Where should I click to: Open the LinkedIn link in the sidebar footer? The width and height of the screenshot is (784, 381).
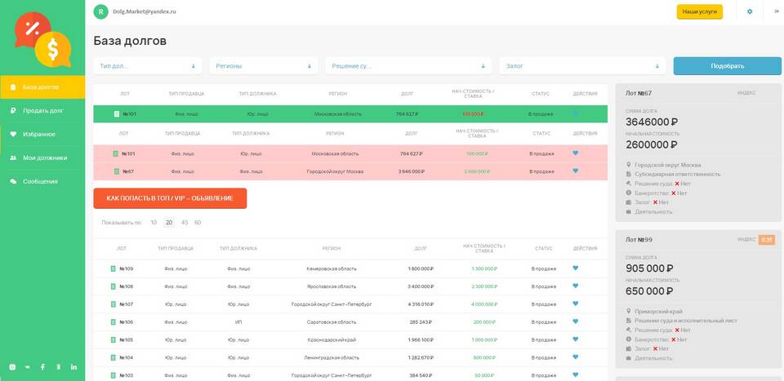click(73, 367)
